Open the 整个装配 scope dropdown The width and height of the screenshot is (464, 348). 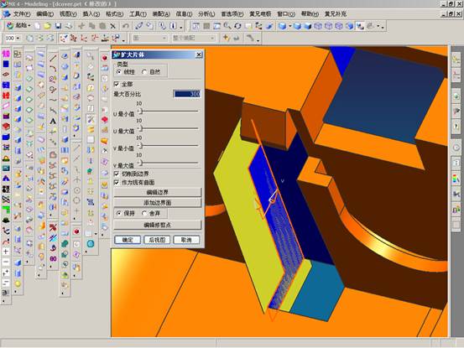point(212,38)
